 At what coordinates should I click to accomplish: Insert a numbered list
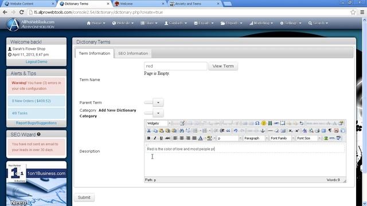(205, 130)
